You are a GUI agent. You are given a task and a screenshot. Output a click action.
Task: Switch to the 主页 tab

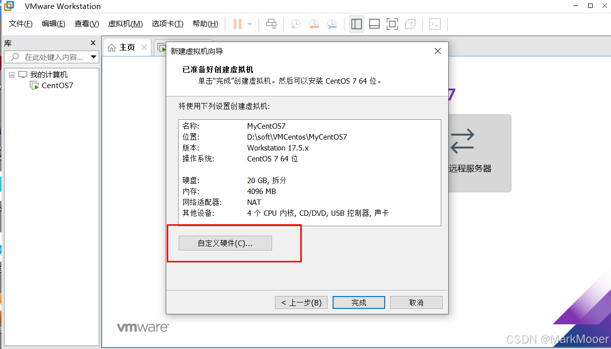click(127, 48)
